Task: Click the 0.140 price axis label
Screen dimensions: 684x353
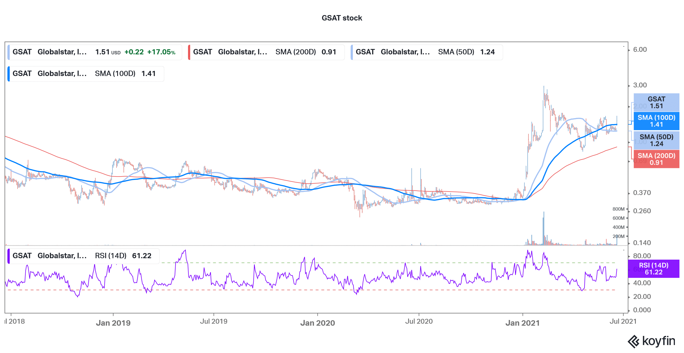Action: (x=642, y=243)
